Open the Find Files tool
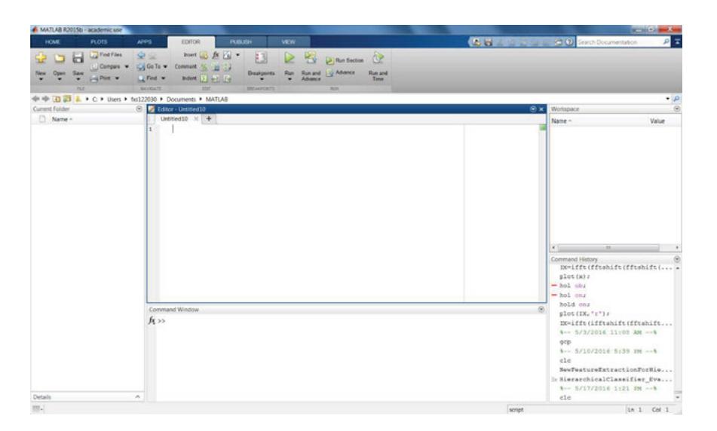Screen dimensions: 717x431 (x=106, y=54)
